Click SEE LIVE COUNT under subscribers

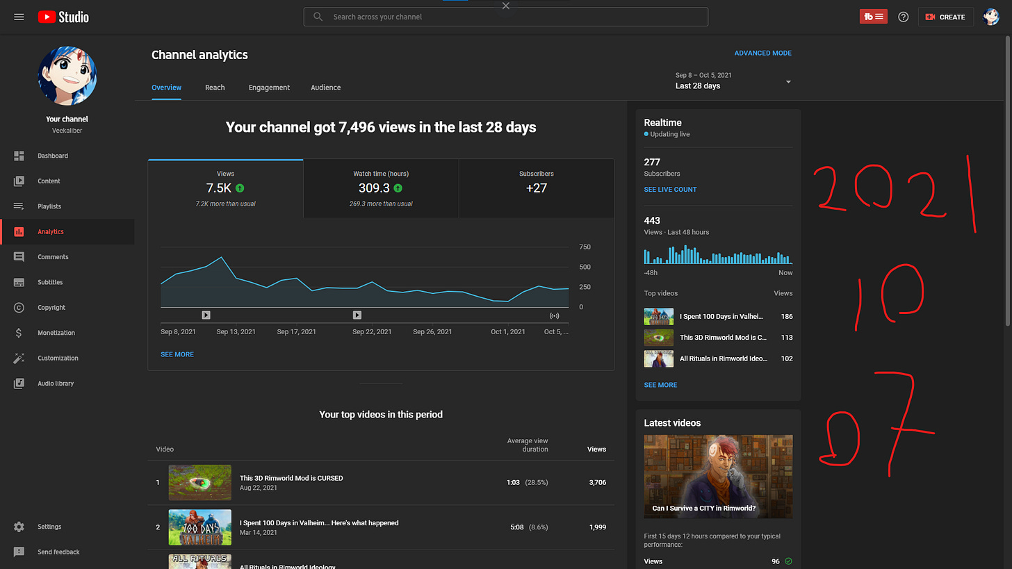(x=670, y=189)
